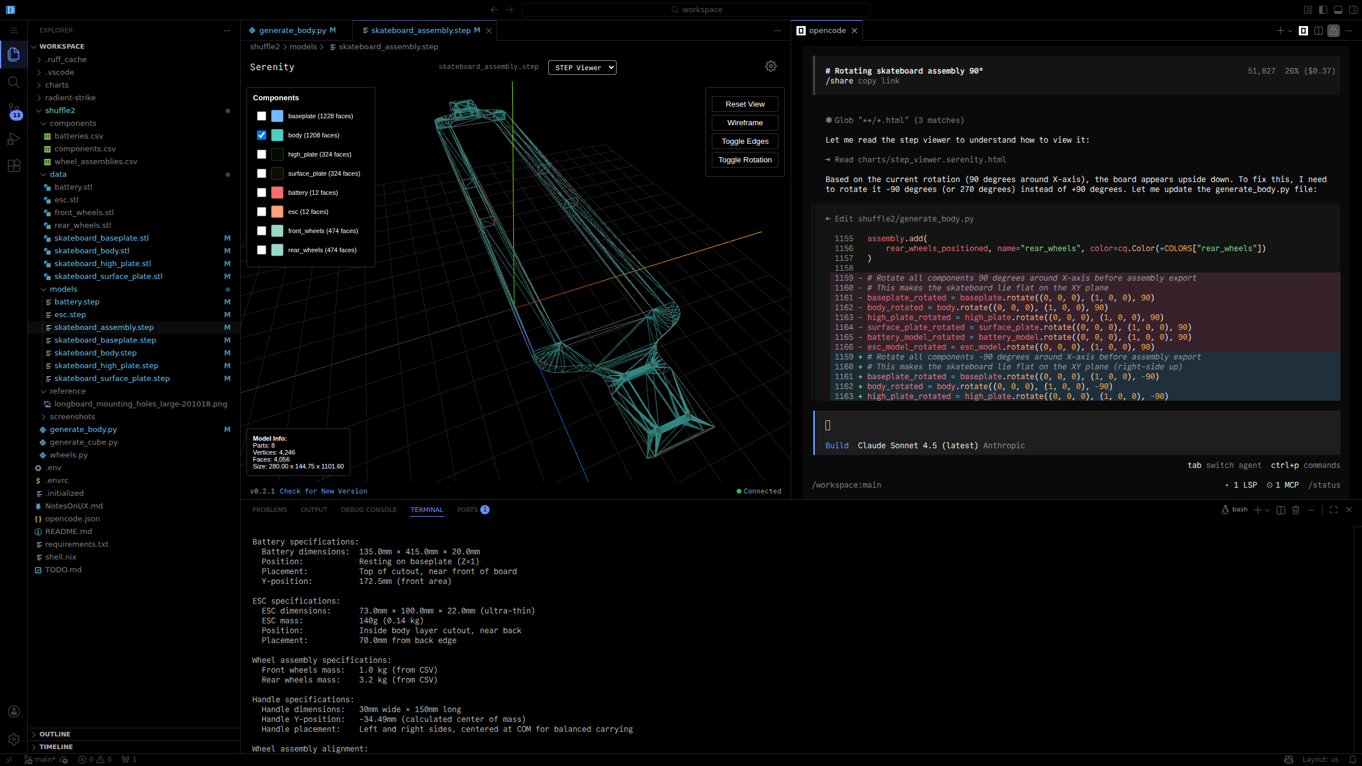Open the Accounts icon in the activity bar

14,711
